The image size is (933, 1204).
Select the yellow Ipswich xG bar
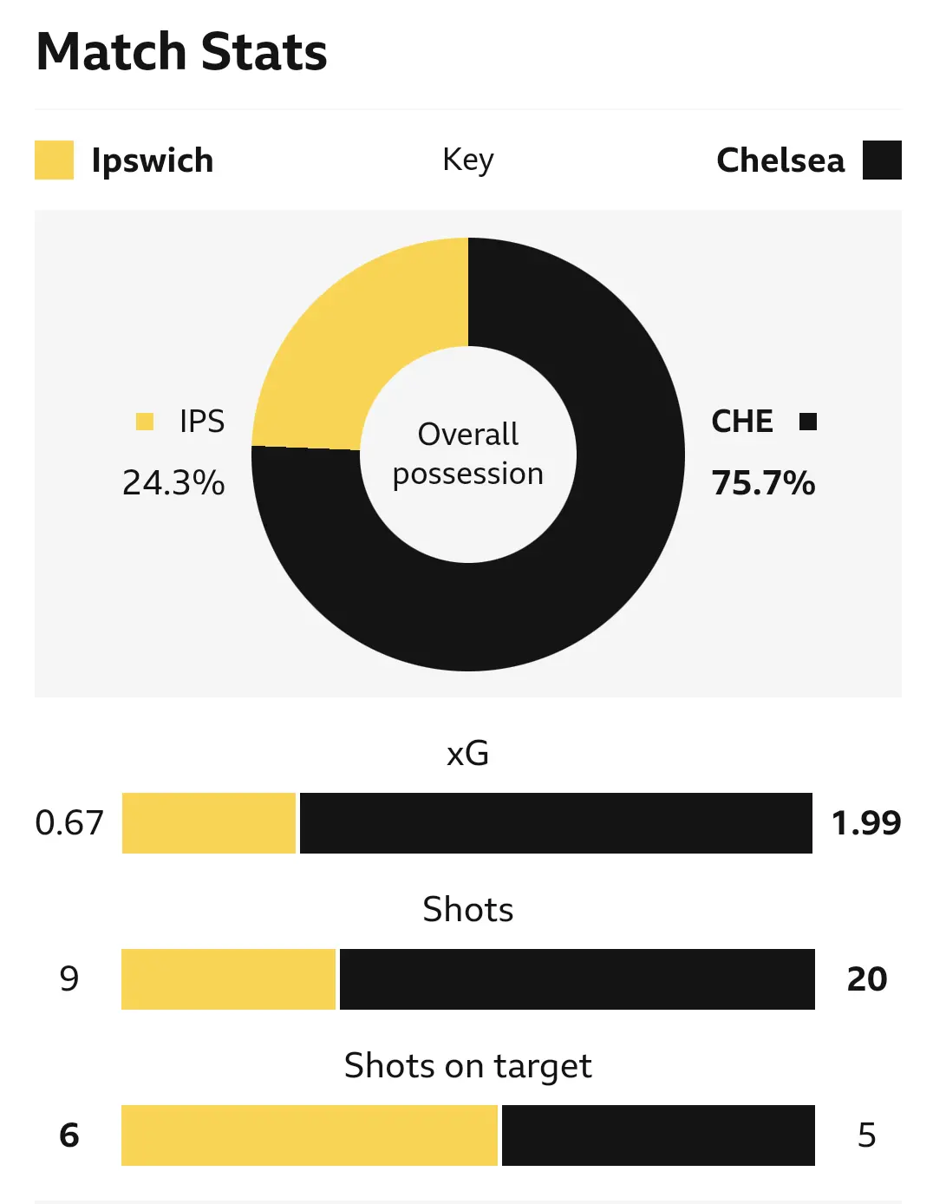tap(209, 823)
